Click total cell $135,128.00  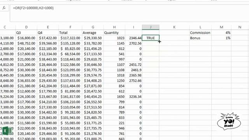70,43
